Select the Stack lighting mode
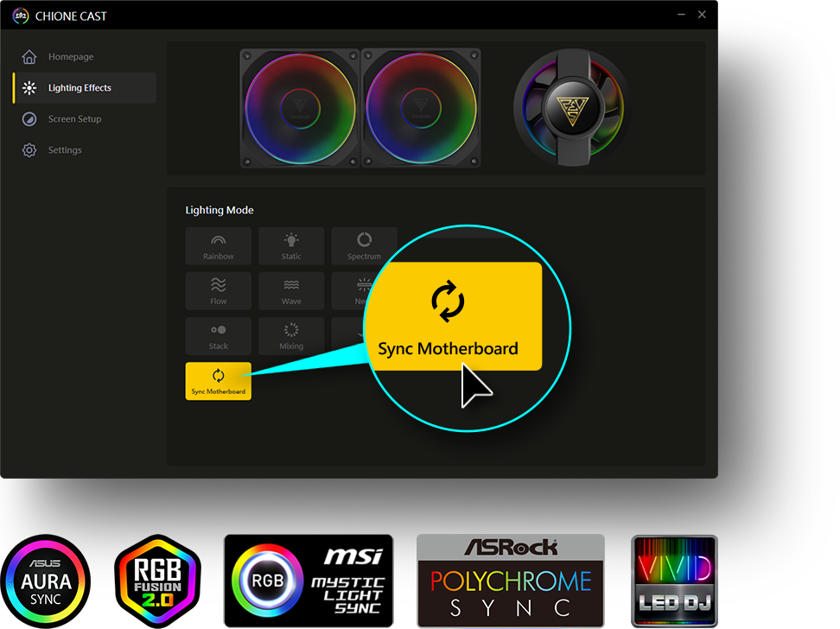Image resolution: width=840 pixels, height=629 pixels. (219, 335)
